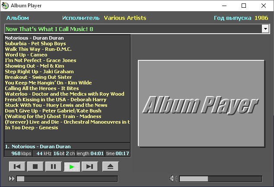Click the previous track button
The width and height of the screenshot is (274, 187).
[x=17, y=167]
